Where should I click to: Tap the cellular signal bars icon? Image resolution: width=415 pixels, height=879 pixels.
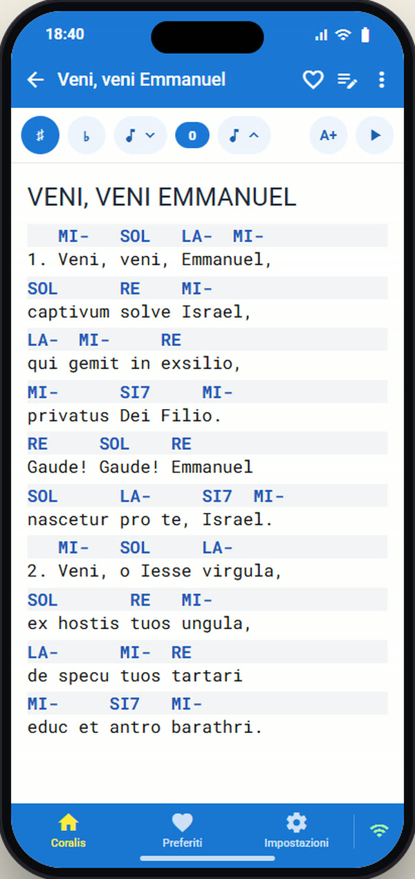click(x=321, y=35)
